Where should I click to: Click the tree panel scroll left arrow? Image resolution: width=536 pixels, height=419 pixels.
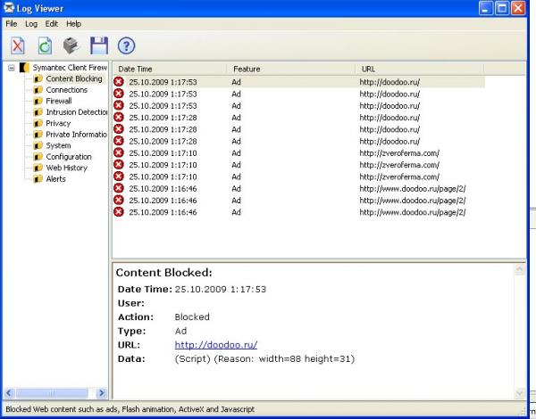coord(9,393)
